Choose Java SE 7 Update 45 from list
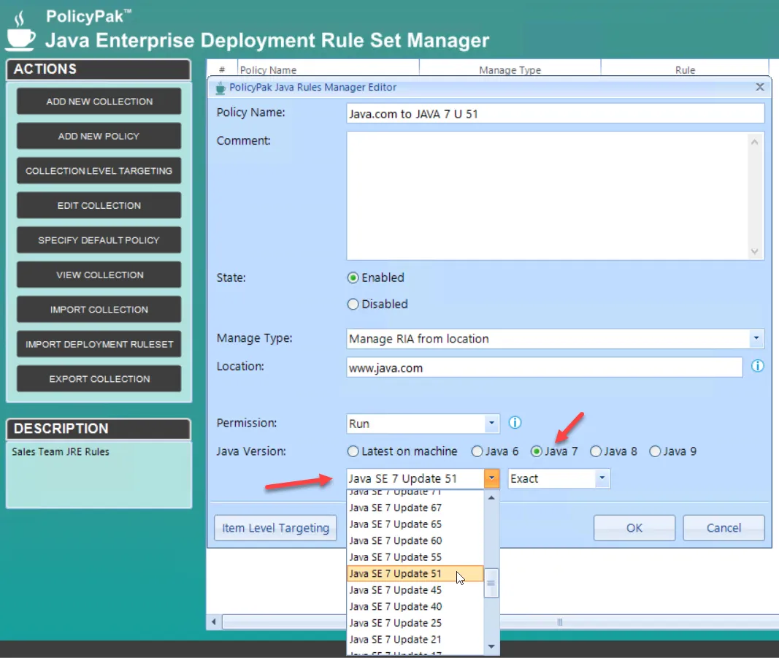This screenshot has width=779, height=658. [x=415, y=590]
